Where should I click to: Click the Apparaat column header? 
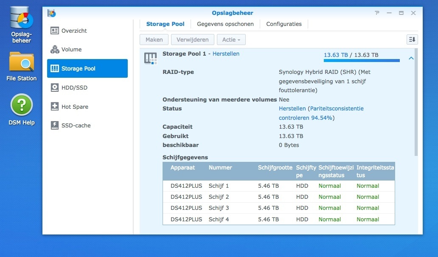(182, 167)
